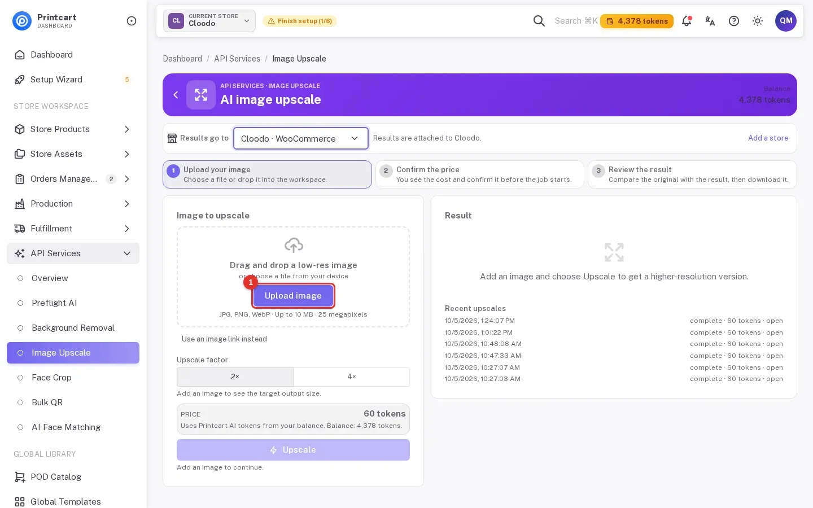Select 2× upscale factor
This screenshot has height=508, width=813.
(235, 377)
